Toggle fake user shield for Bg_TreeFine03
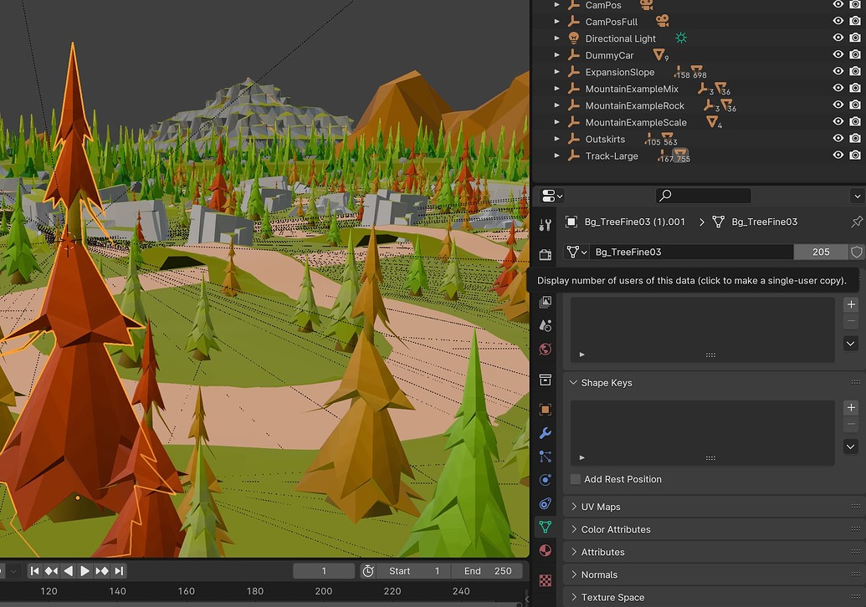 [857, 252]
